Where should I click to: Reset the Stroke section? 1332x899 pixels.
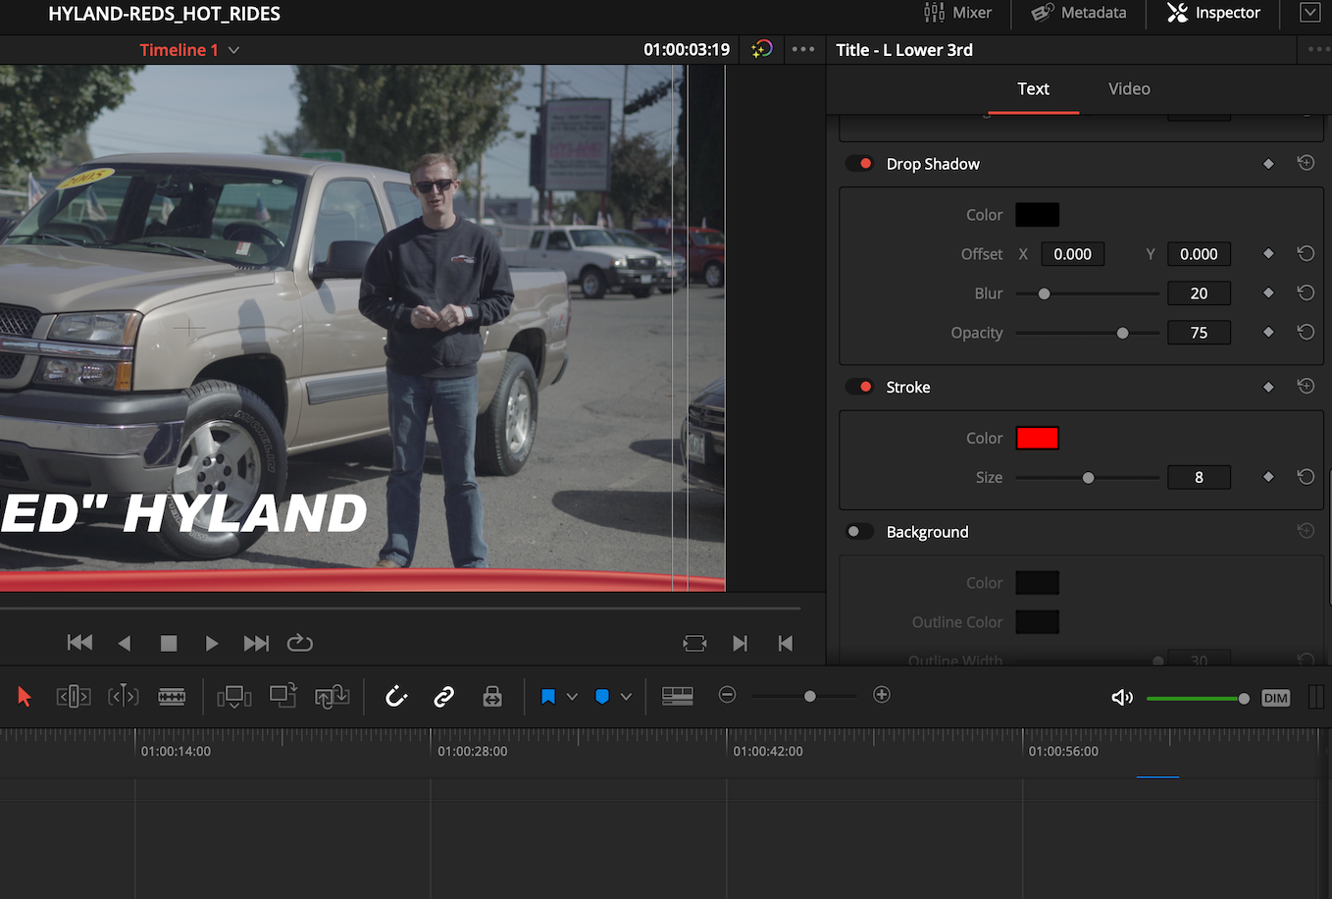point(1306,387)
